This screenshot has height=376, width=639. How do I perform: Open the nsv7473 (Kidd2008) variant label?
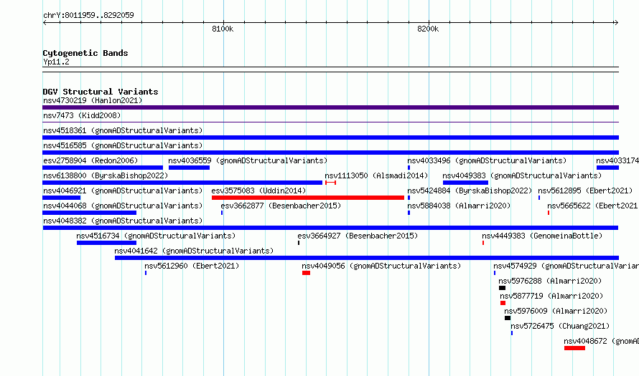point(82,115)
